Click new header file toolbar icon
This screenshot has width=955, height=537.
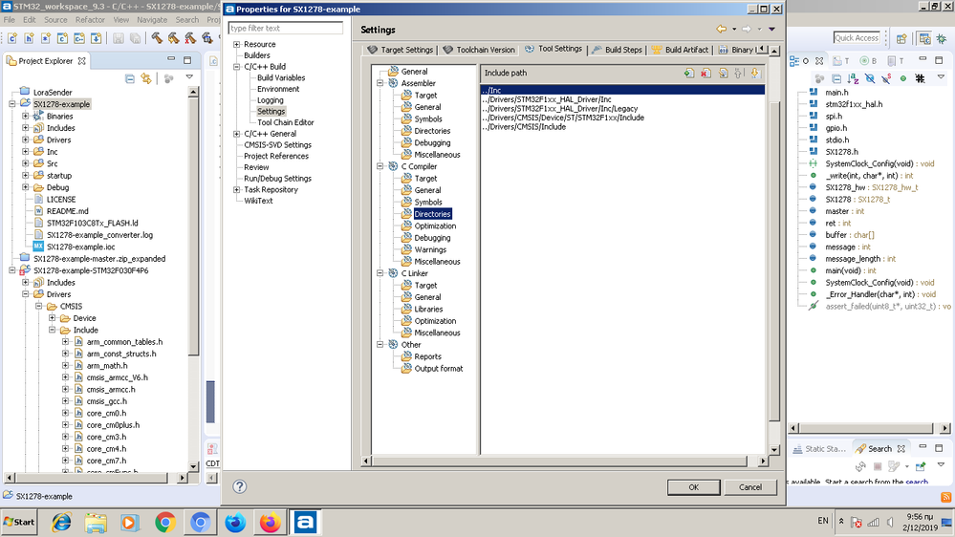tap(30, 38)
